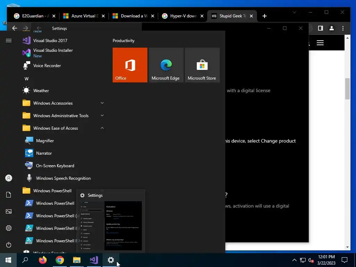Open Chrome tab search dropdown arrow
Screen dimensions: 356x267
point(294,12)
